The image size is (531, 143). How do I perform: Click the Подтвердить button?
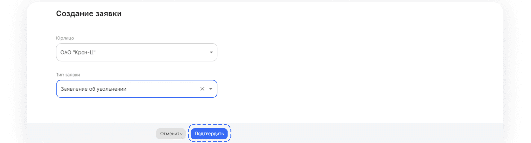(209, 134)
